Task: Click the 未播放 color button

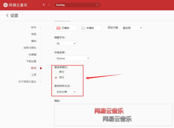Action: pyautogui.click(x=90, y=28)
